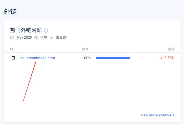Viewport: 184px width, 125px height.
Task: Click the red down-arrow change icon
Action: coord(161,58)
